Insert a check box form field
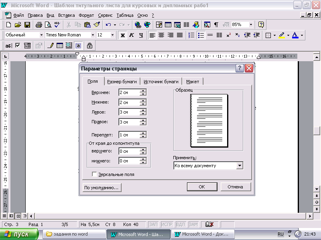Image resolution: width=321 pixels, height=240 pixels. tap(18, 46)
